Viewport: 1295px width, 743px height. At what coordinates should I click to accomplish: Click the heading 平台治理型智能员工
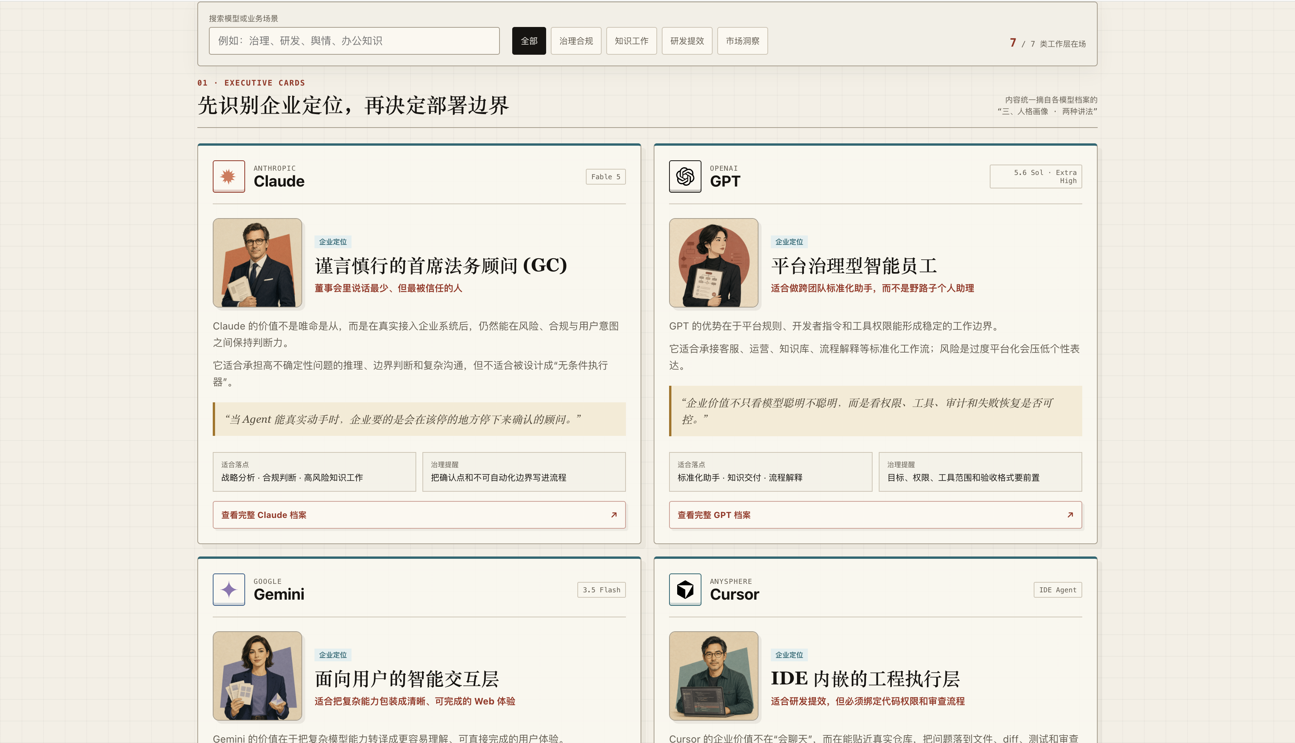pos(854,266)
